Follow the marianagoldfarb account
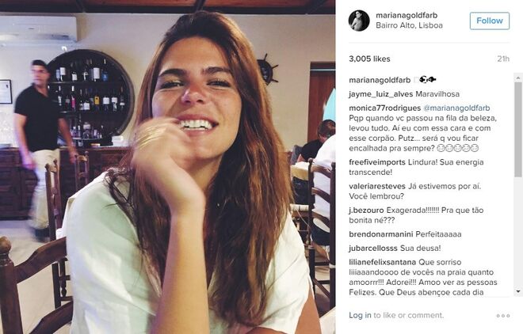Image resolution: width=523 pixels, height=334 pixels. point(489,21)
